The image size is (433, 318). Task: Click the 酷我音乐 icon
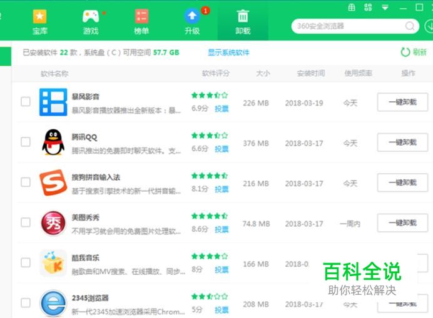coord(53,263)
